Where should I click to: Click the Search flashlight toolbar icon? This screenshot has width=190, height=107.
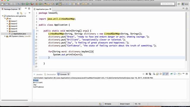point(51,4)
